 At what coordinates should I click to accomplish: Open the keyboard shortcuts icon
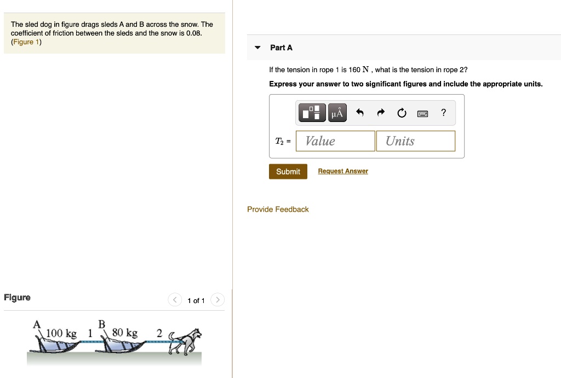click(422, 113)
